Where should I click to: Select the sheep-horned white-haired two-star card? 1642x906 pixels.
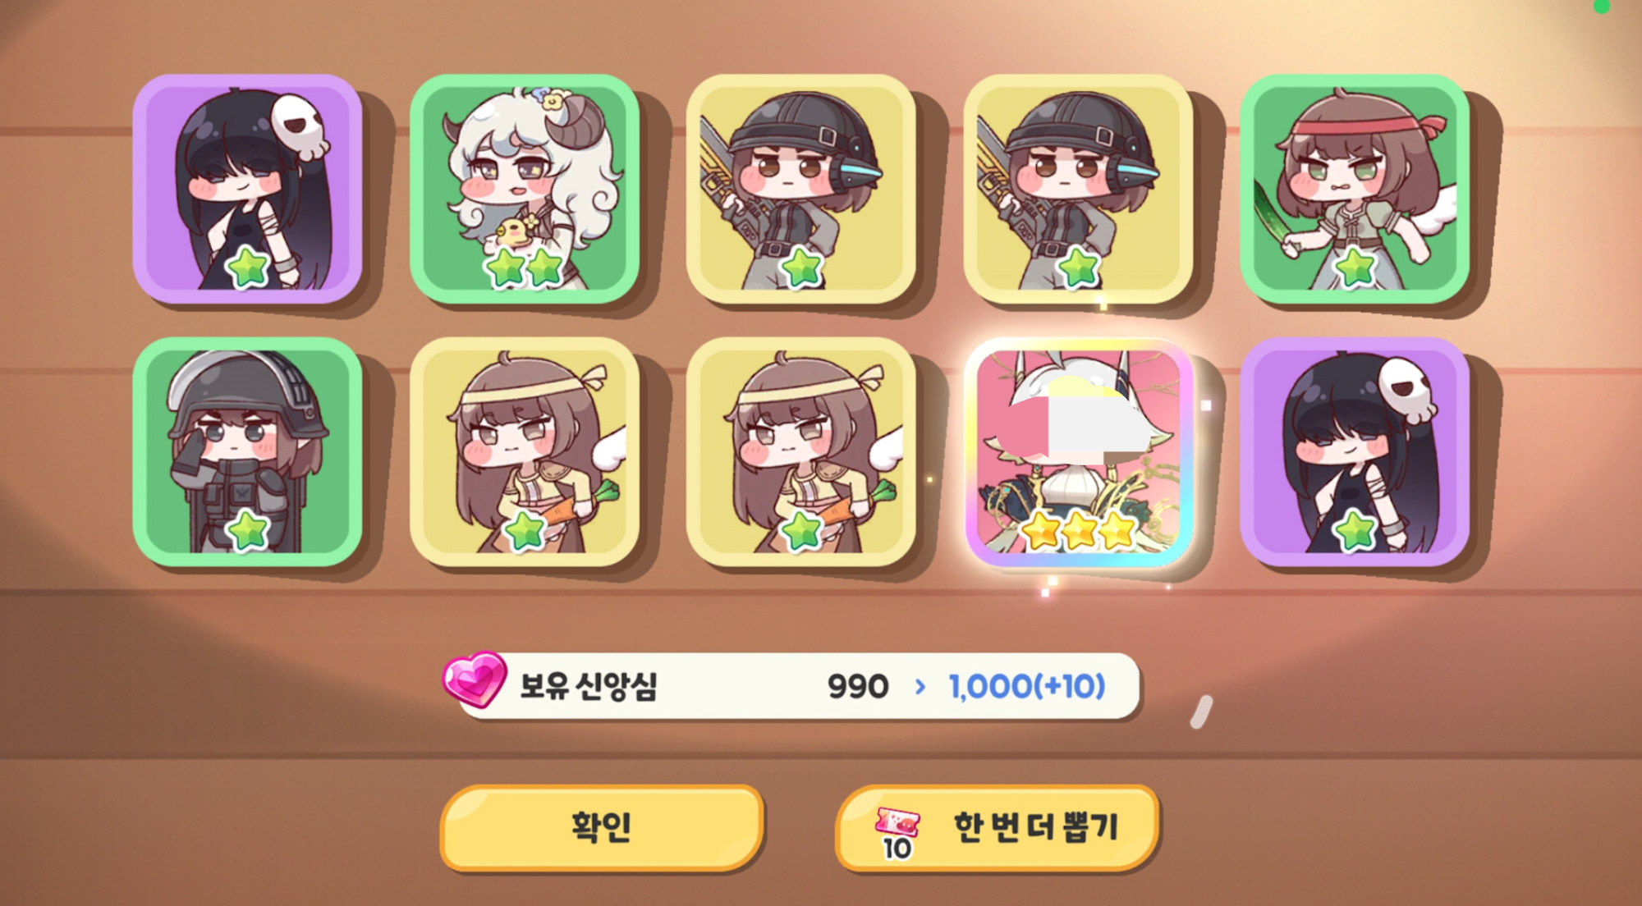[x=525, y=189]
